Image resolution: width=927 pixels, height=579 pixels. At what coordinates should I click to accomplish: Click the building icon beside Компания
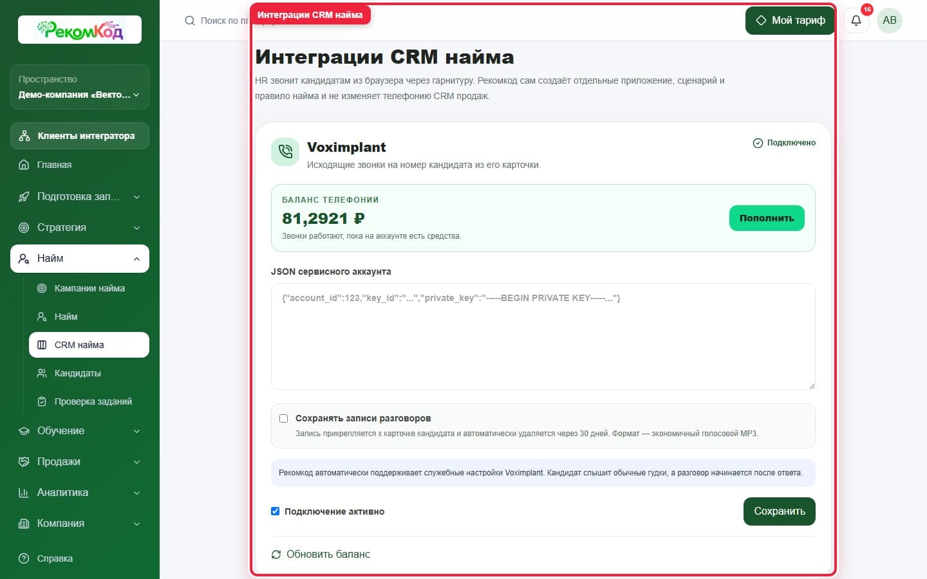24,524
